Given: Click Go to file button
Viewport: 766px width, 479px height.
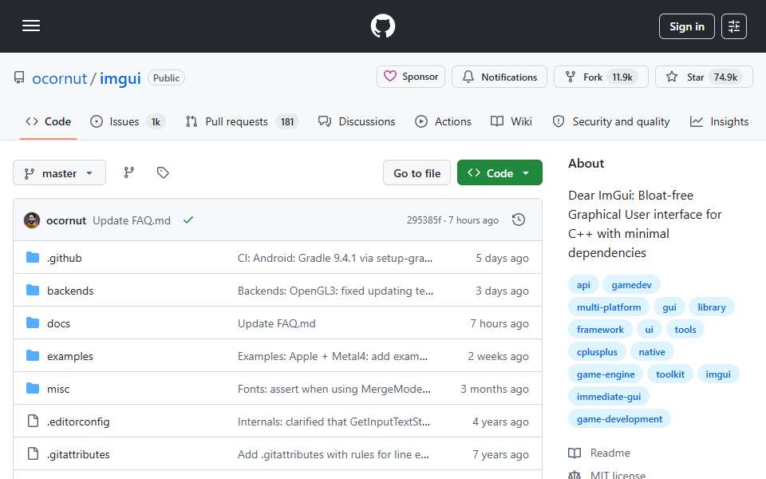Looking at the screenshot, I should point(417,173).
